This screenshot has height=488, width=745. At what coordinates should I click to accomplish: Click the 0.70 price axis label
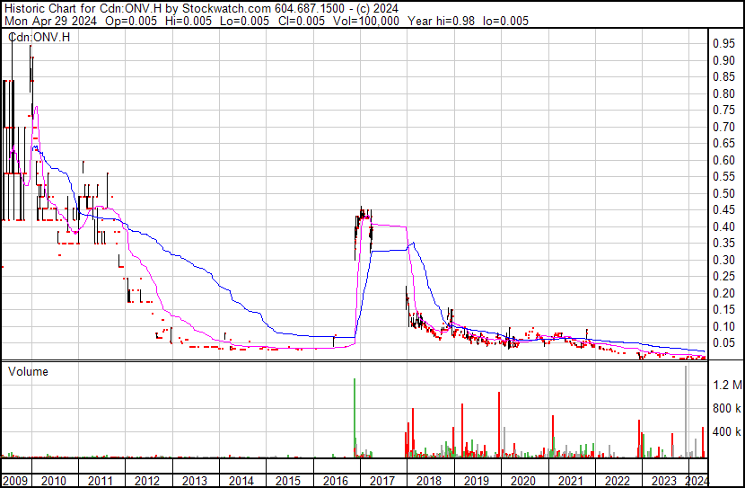724,127
